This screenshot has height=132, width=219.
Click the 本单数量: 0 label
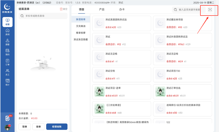pos(25,113)
